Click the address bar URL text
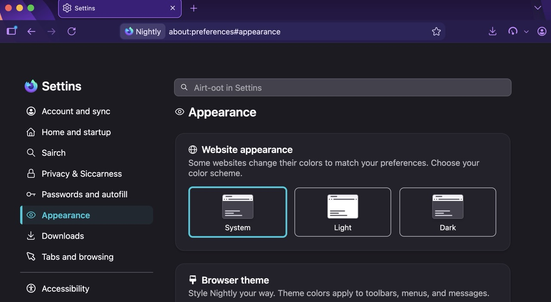The width and height of the screenshot is (551, 302). click(224, 32)
